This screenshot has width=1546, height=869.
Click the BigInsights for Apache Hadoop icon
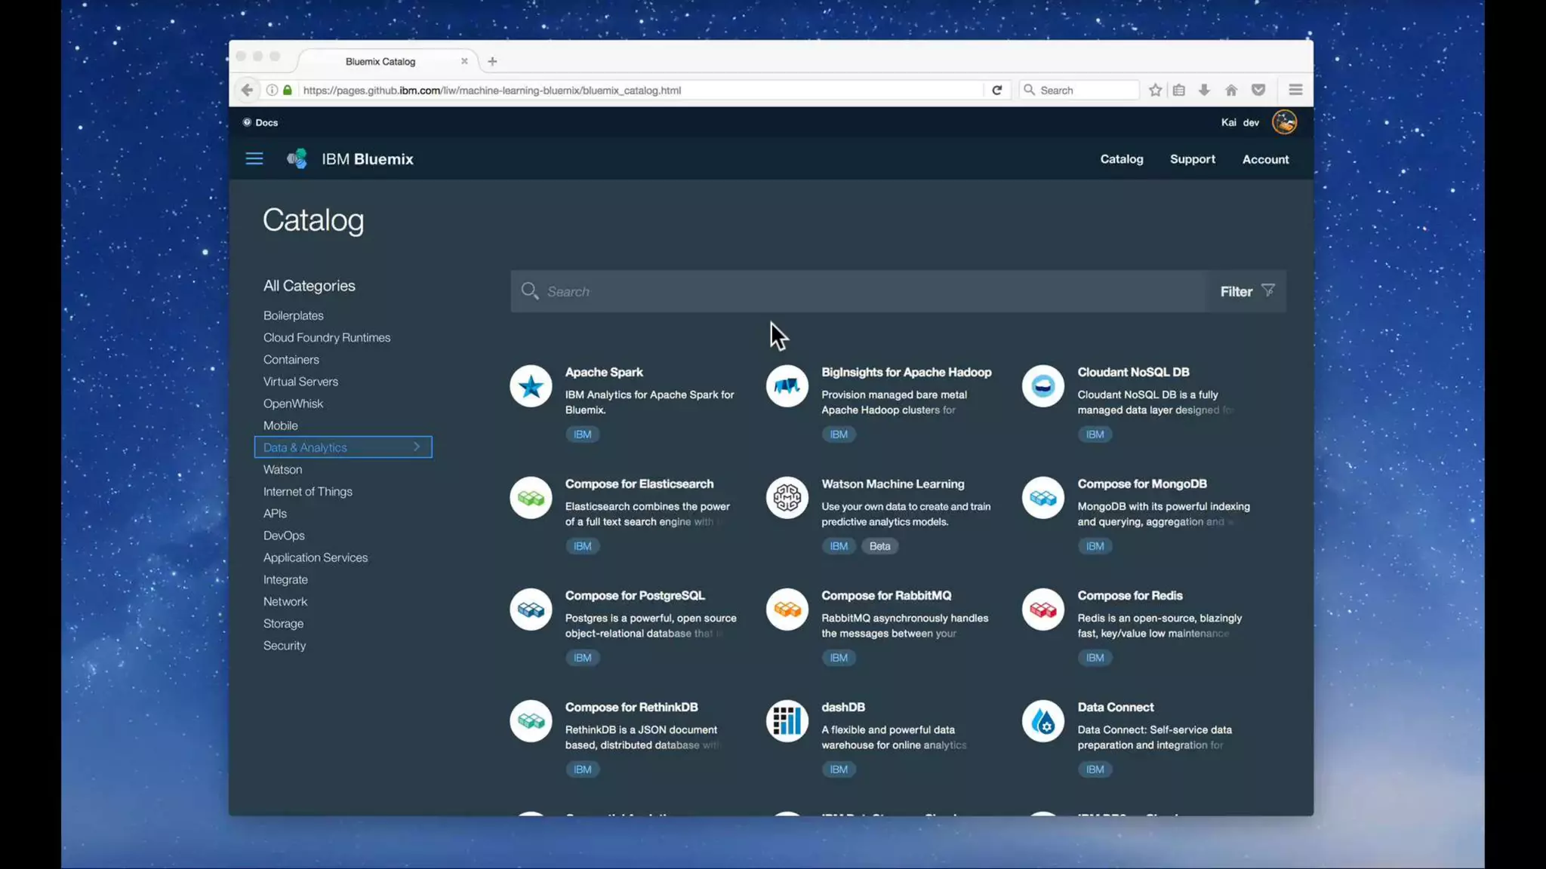[787, 386]
